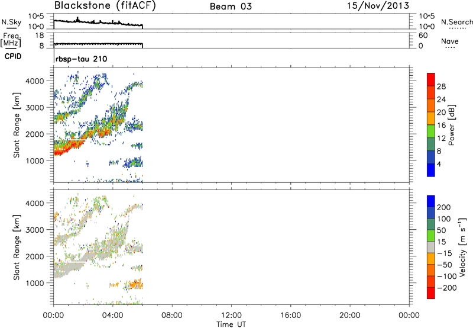The width and height of the screenshot is (473, 328).
Task: Select the "Freq. [MHz]" axis label
Action: click(x=11, y=40)
